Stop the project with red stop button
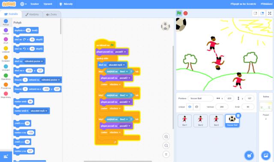Screen dimensions: 274x162 click(185, 13)
